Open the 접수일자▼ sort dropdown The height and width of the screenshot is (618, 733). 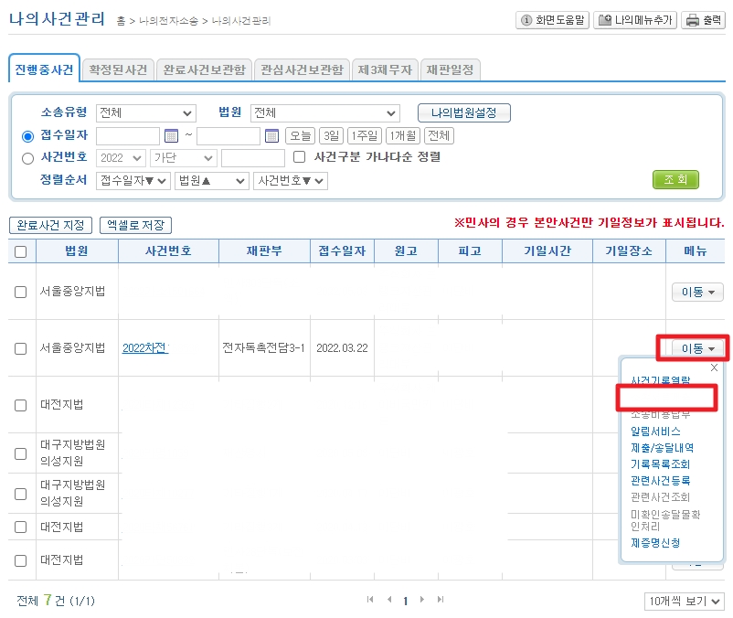133,181
